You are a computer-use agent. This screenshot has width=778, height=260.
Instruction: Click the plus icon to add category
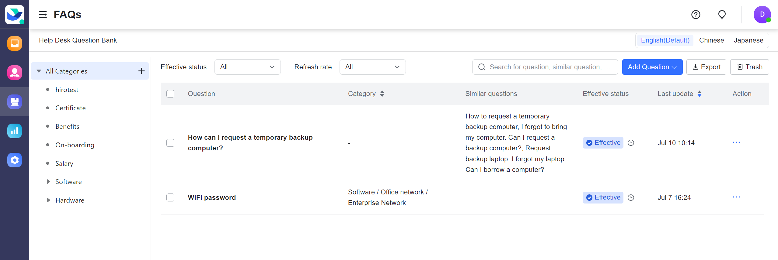(x=141, y=71)
